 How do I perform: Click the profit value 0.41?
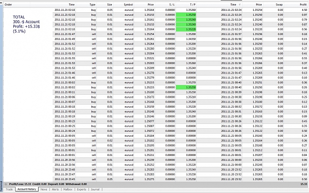click(305, 53)
